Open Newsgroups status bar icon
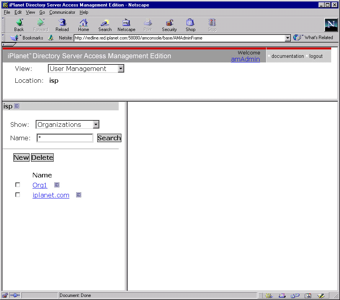340x300 pixels. [x=295, y=295]
